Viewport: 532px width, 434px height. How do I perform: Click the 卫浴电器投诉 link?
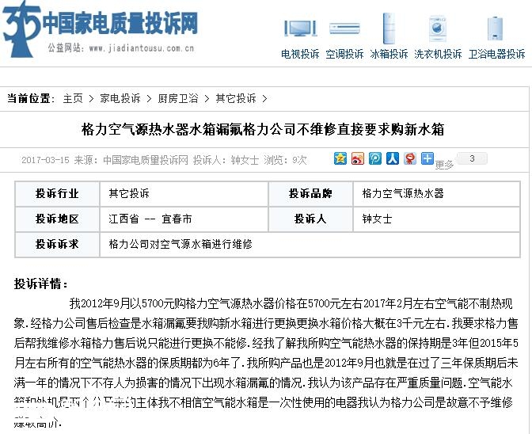coord(496,54)
